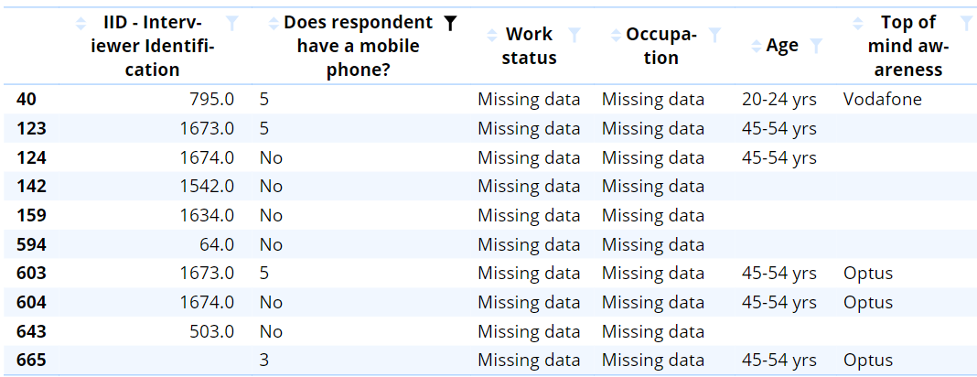977x377 pixels.
Task: Select row index 594
Action: click(31, 244)
